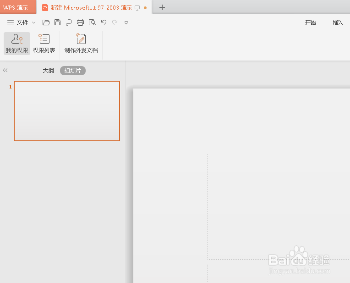The height and width of the screenshot is (283, 350).
Task: Open the WPS 演示 home tab
Action: [17, 7]
